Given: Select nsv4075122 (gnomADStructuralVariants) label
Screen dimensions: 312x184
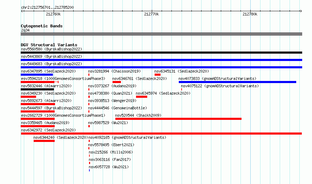Looking at the screenshot, I should pyautogui.click(x=220, y=86).
